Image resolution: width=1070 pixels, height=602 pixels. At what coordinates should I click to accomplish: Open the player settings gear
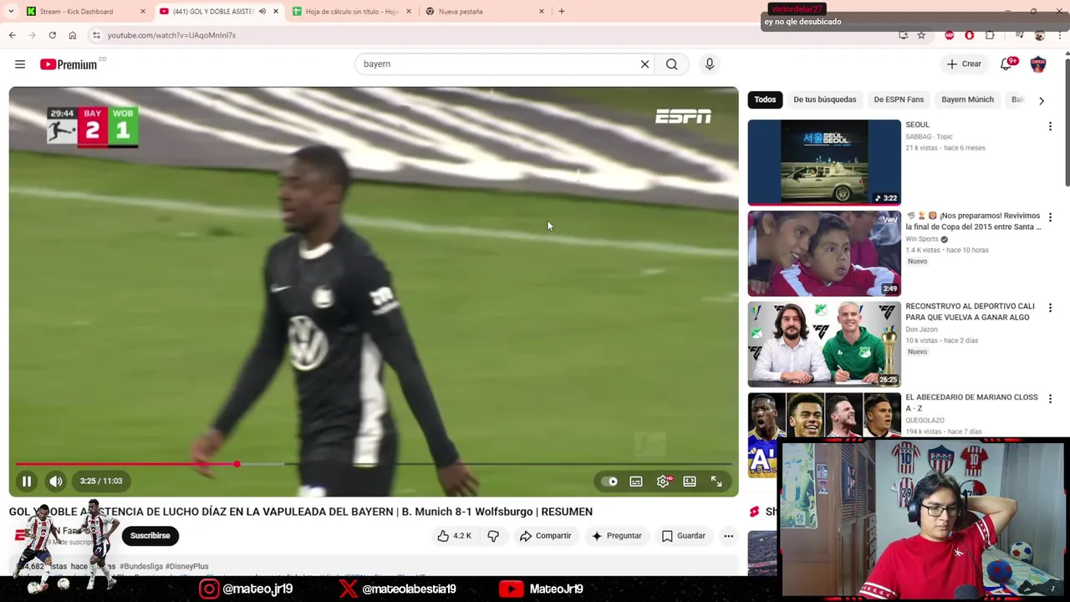coord(663,482)
